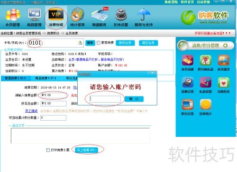Screen dimensions: 237x172
Task: Click the 折后总金额 field
Action: point(54,104)
